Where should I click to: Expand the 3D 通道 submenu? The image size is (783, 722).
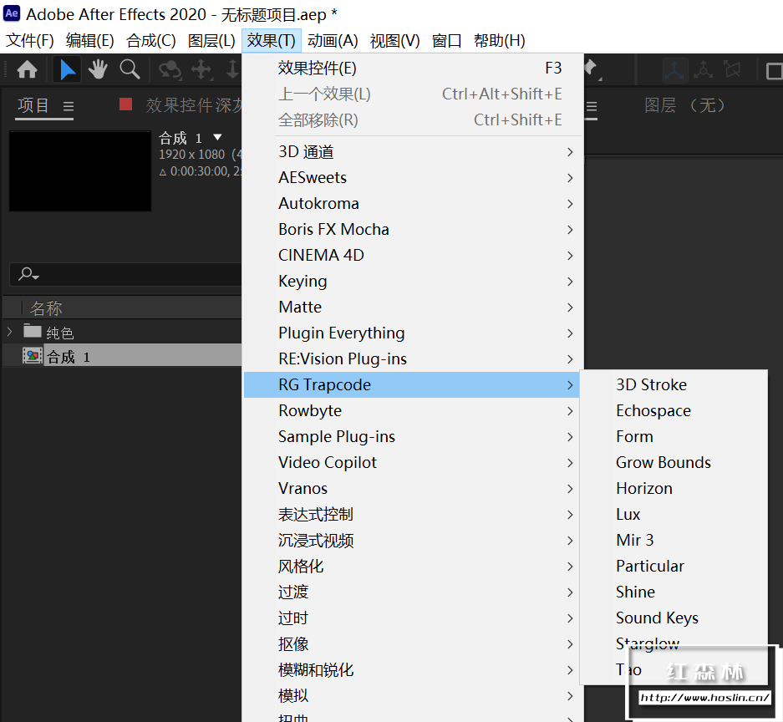[x=413, y=152]
